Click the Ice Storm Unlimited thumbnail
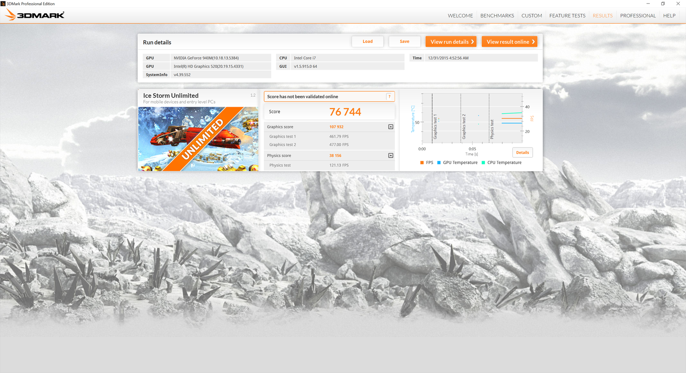 click(198, 139)
